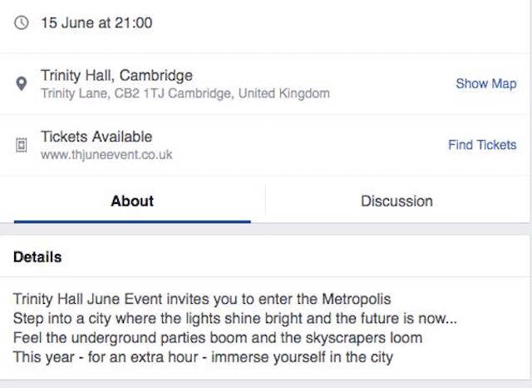This screenshot has height=388, width=532.
Task: Open the Show Map link
Action: click(486, 83)
